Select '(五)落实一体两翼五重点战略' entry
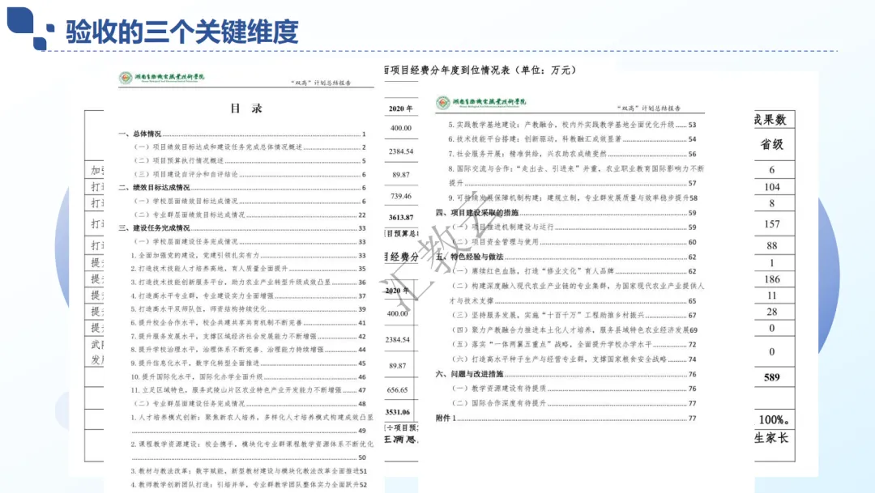The image size is (875, 493). (x=574, y=345)
